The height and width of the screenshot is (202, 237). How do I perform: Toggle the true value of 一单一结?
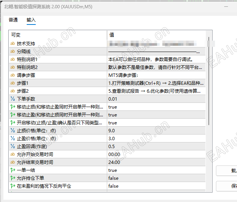112,170
